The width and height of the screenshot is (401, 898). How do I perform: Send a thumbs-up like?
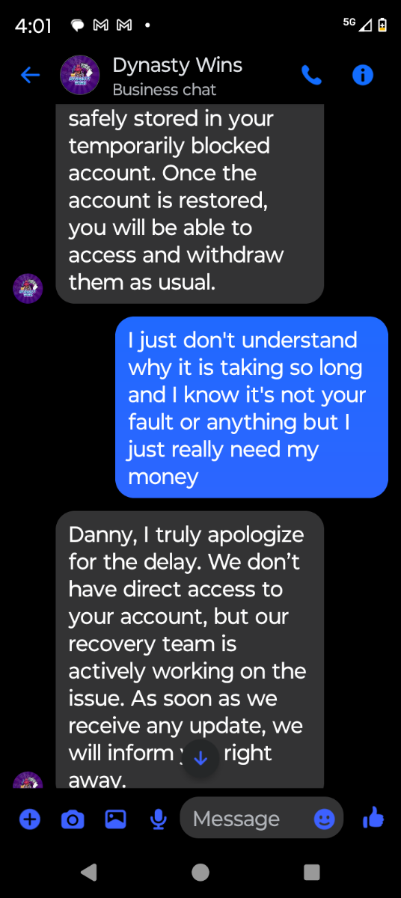click(x=373, y=819)
